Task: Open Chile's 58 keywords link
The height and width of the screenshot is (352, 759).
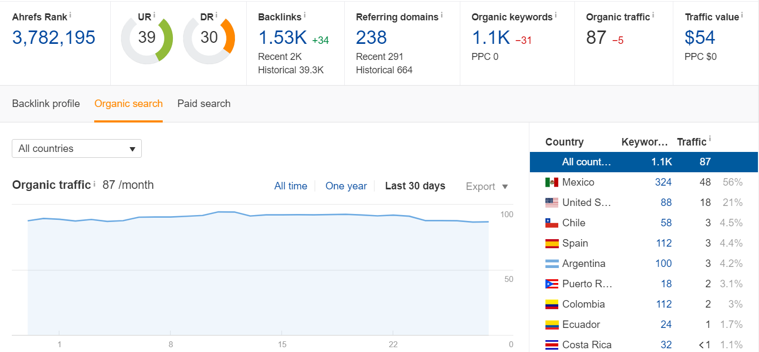Action: pyautogui.click(x=666, y=223)
